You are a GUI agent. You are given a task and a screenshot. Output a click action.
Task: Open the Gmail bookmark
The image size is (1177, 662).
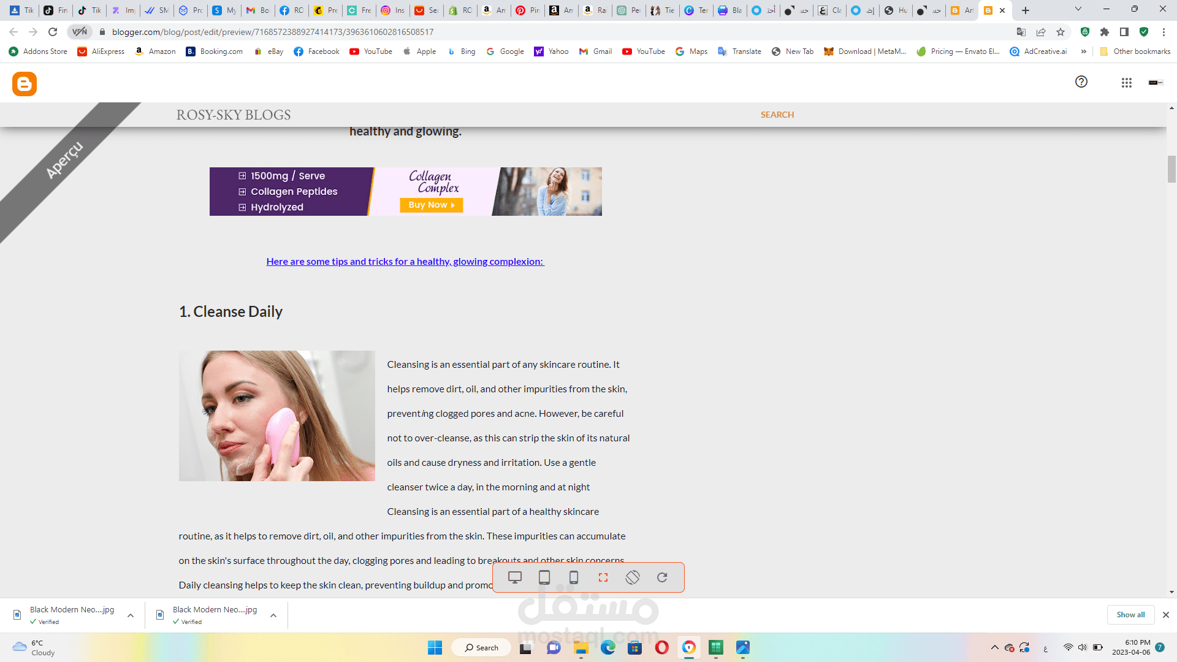pyautogui.click(x=596, y=51)
